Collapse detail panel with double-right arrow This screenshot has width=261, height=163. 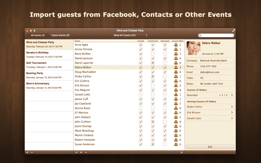[182, 152]
